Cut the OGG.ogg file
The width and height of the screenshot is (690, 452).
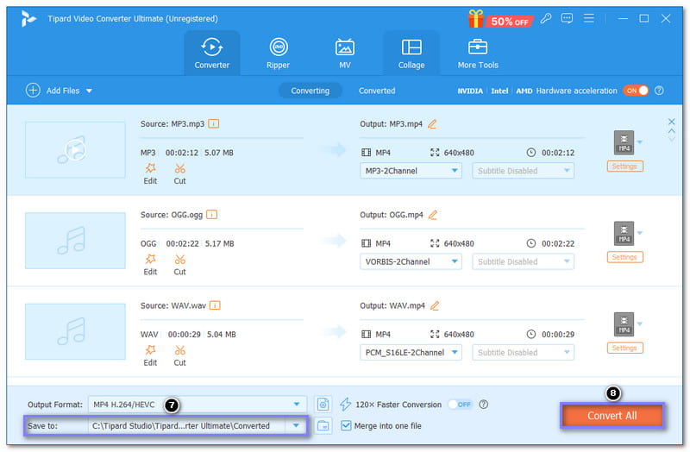[x=179, y=266]
